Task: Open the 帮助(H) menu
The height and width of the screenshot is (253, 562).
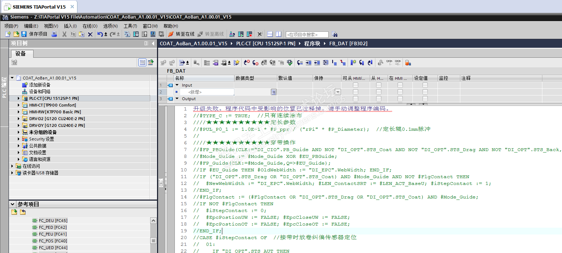Action: (x=171, y=26)
